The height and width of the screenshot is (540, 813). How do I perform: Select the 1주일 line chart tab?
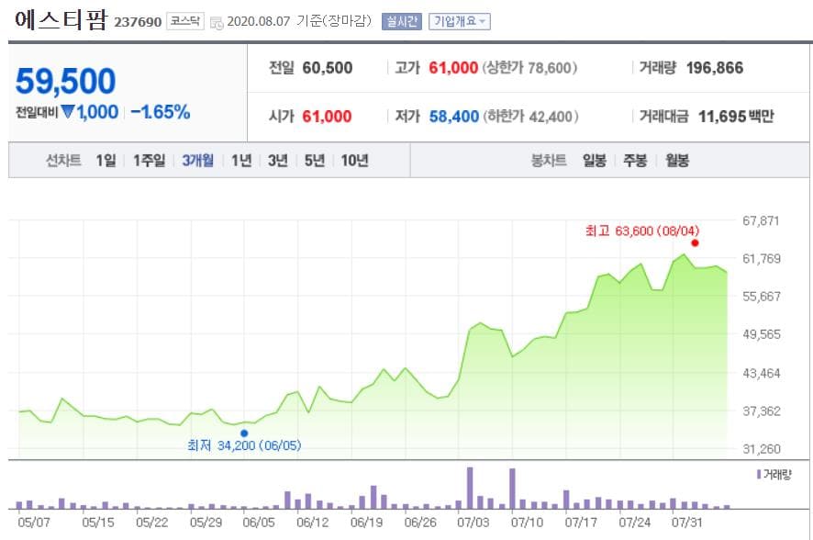click(150, 161)
